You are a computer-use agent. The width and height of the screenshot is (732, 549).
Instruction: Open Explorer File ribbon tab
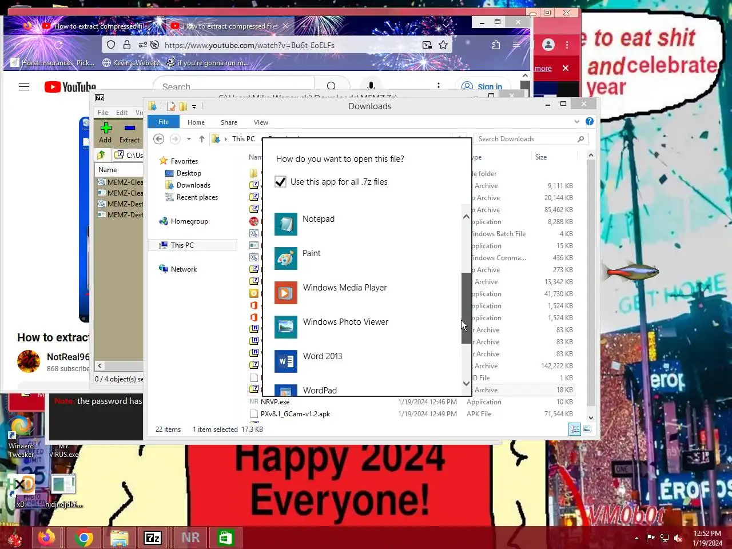point(164,122)
